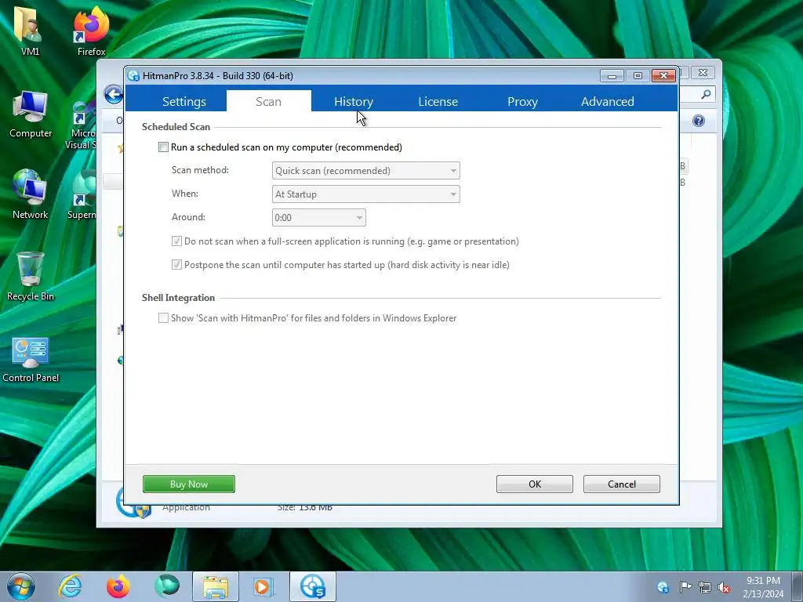
Task: Click the HitmanPro title bar icon
Action: [133, 76]
